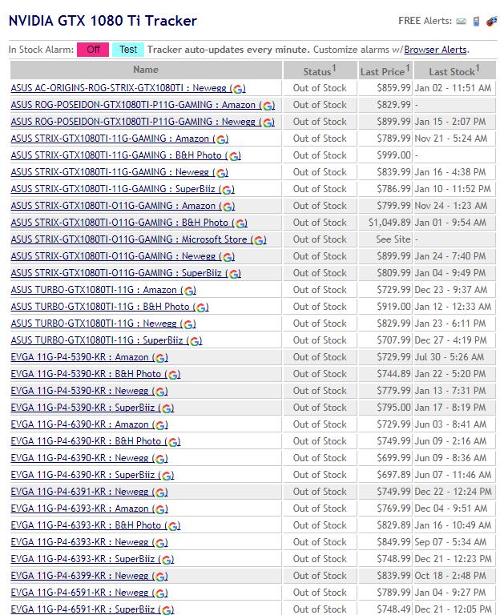This screenshot has height=615, width=504.
Task: Open the free email alerts envelope icon
Action: (461, 21)
